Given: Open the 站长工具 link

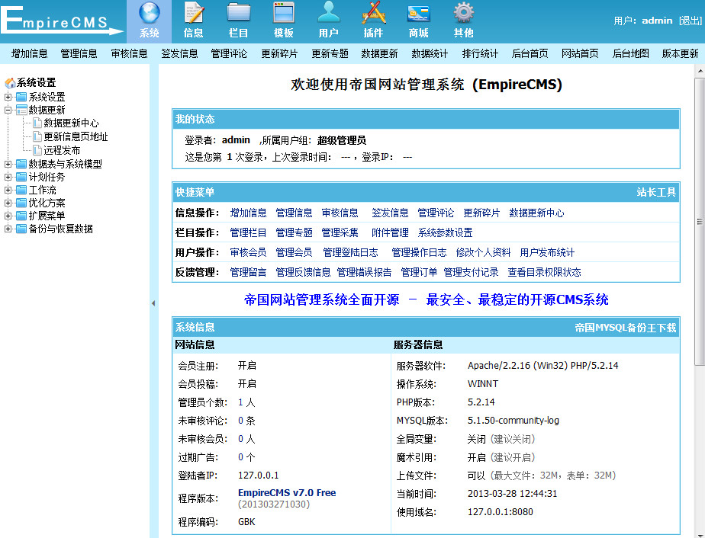Looking at the screenshot, I should point(656,193).
